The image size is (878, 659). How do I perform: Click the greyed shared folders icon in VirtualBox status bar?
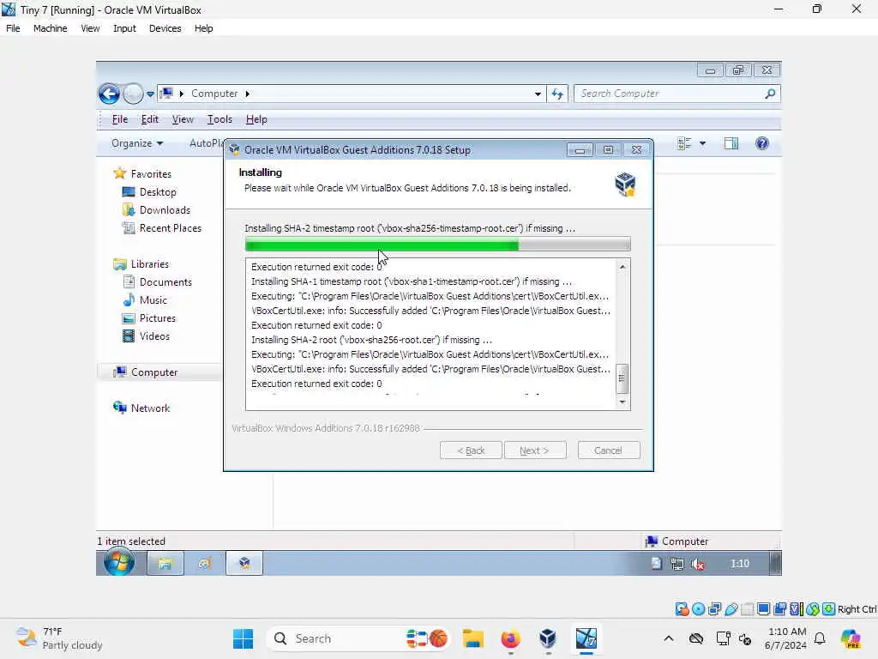[x=747, y=609]
